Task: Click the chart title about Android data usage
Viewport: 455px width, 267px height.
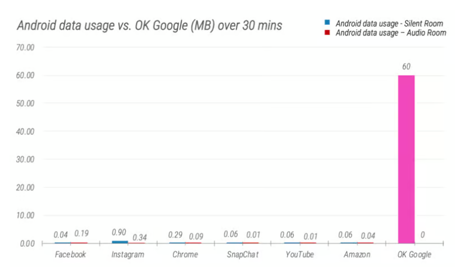Action: coord(149,25)
